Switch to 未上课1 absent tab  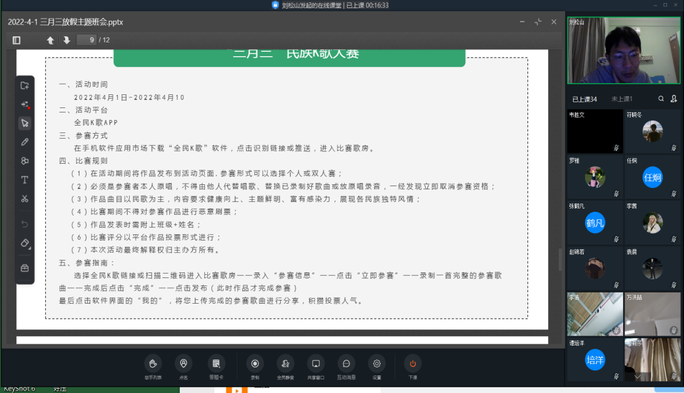[621, 99]
